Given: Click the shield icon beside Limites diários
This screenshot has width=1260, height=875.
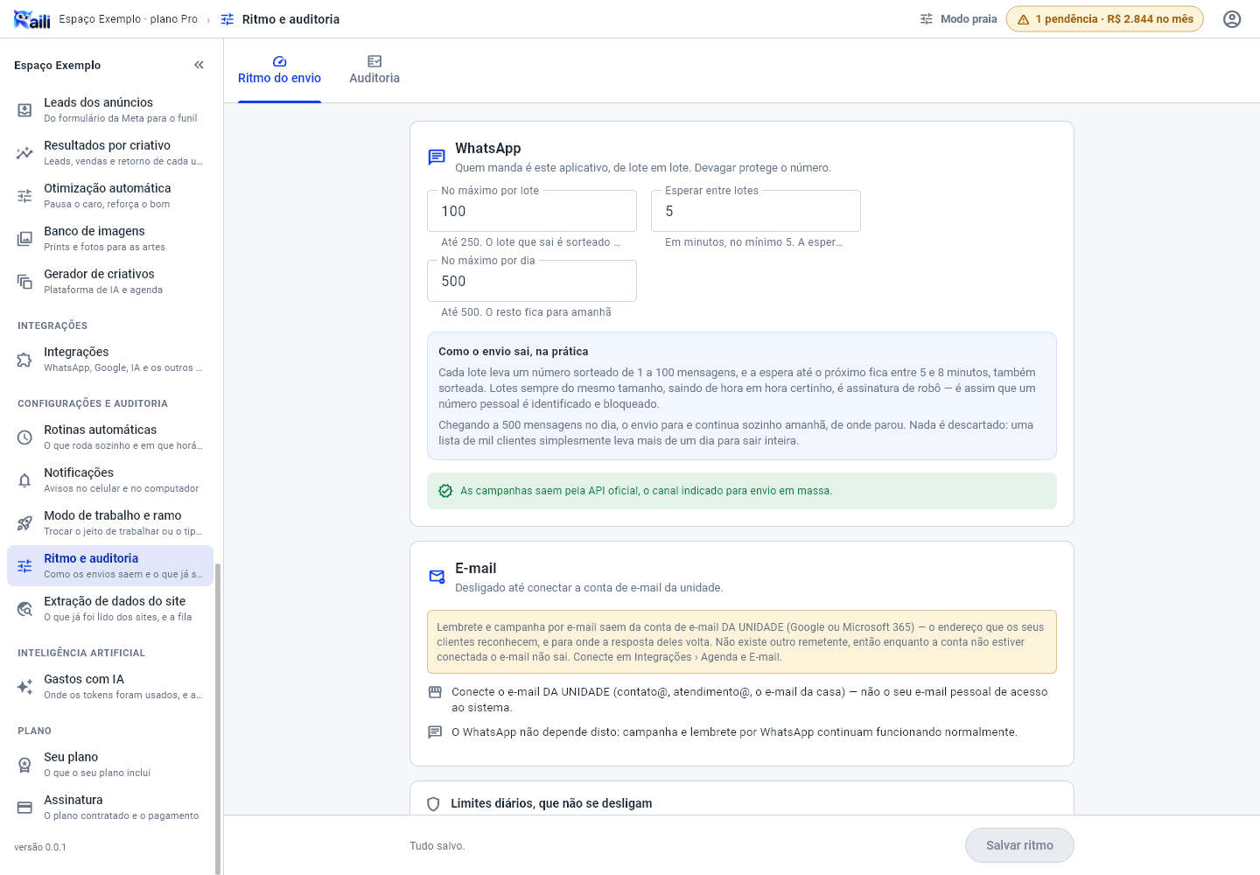Looking at the screenshot, I should click(x=433, y=804).
